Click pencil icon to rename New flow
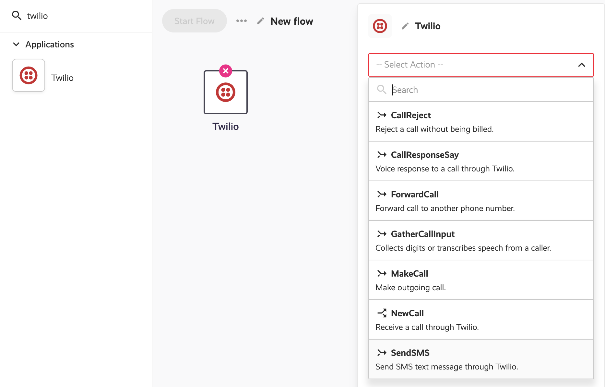This screenshot has height=387, width=605. pos(261,21)
